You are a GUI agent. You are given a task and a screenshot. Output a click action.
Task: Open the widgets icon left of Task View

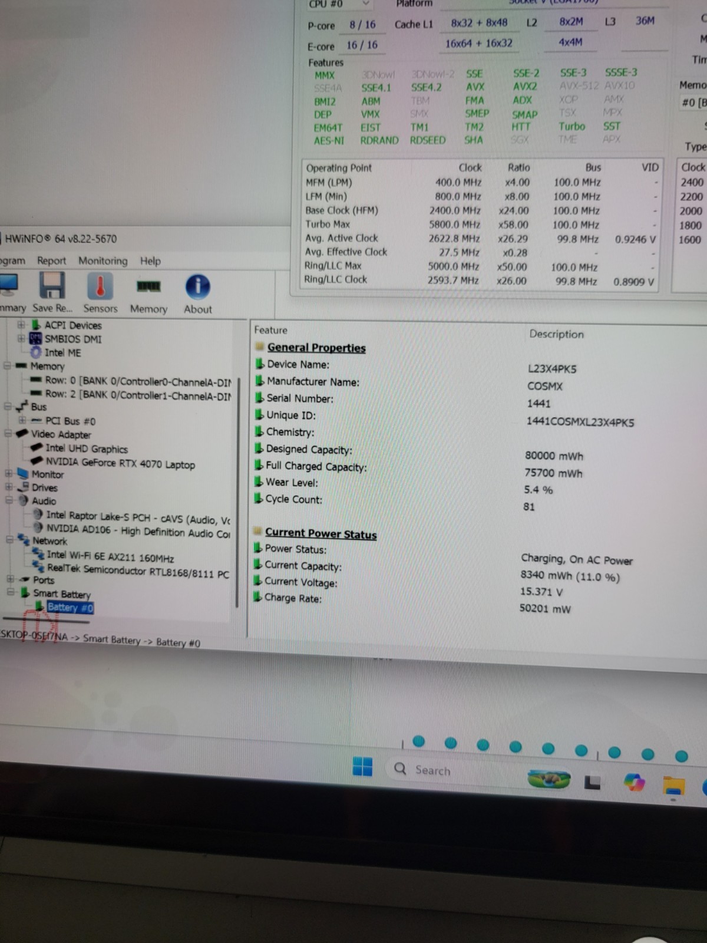(549, 779)
